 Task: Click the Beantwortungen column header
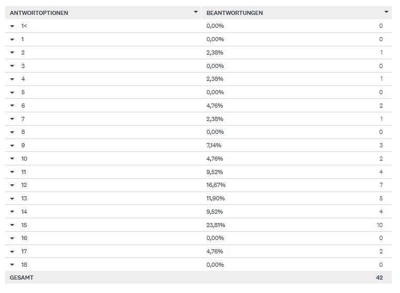tap(235, 13)
